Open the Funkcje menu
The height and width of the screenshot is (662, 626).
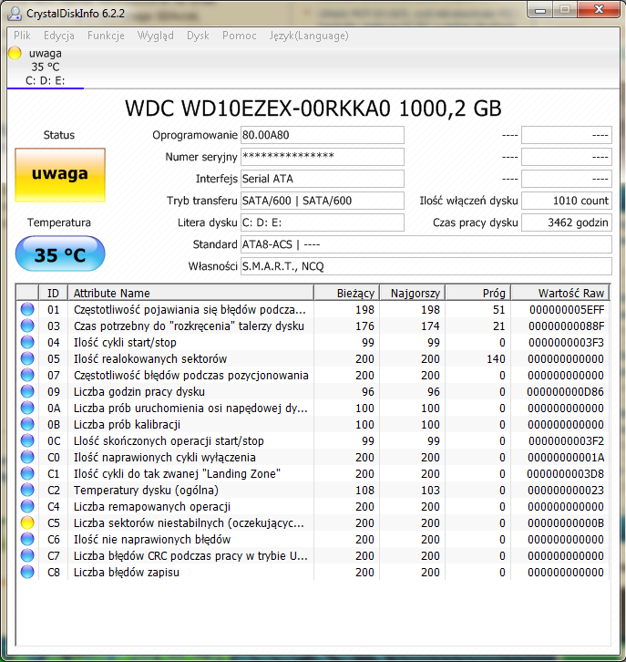[x=106, y=36]
